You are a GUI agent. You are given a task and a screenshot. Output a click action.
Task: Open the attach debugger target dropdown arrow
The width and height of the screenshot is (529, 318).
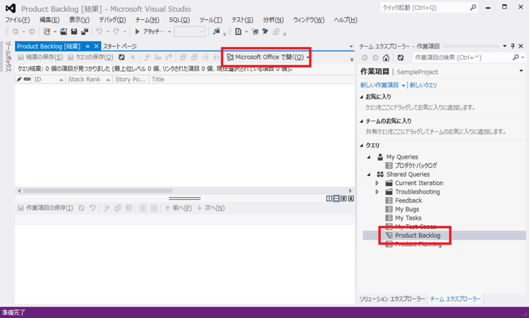[169, 32]
